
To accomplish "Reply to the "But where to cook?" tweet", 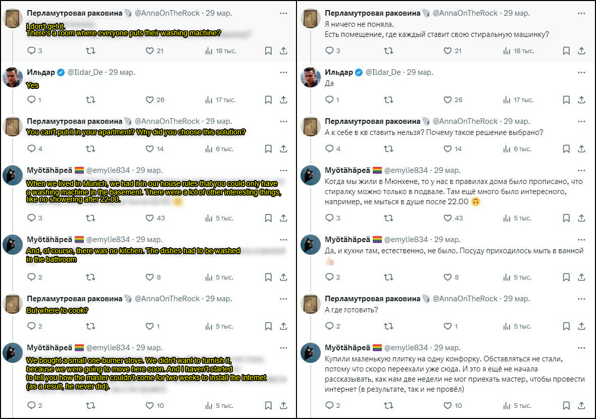I will [x=31, y=327].
